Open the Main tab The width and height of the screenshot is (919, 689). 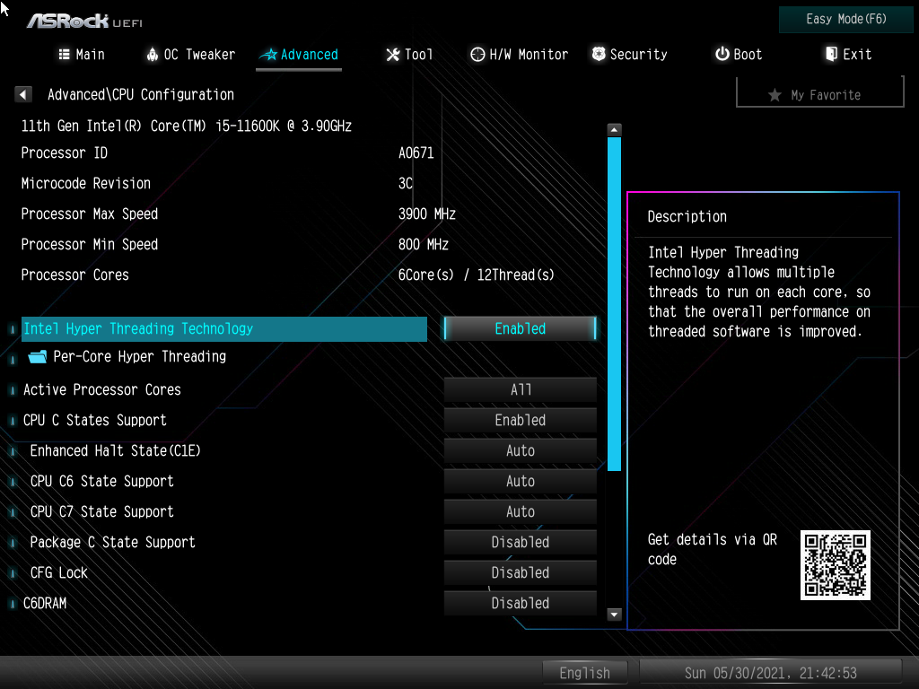82,55
